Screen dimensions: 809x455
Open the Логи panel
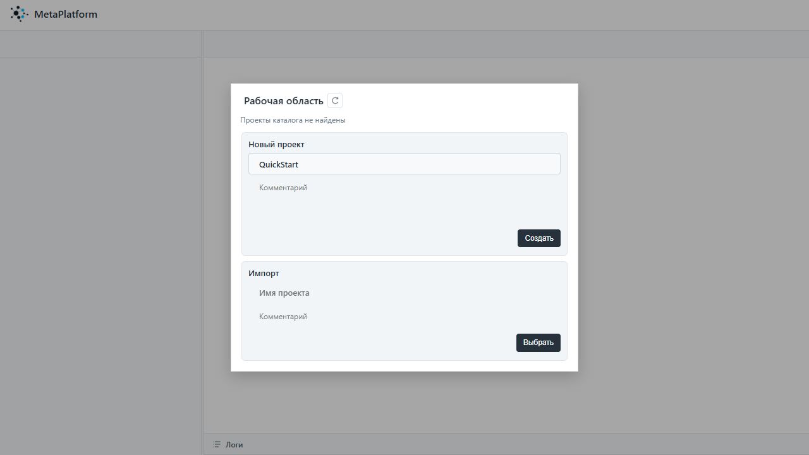coord(234,445)
